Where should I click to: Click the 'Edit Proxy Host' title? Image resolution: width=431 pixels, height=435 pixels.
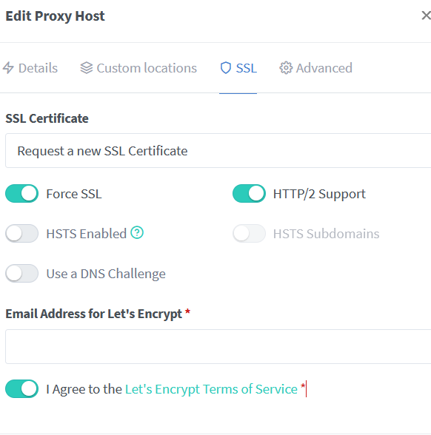[55, 16]
